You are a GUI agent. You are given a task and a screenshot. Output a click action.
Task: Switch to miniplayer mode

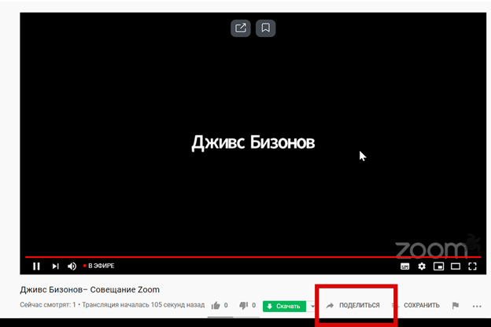[x=438, y=266]
